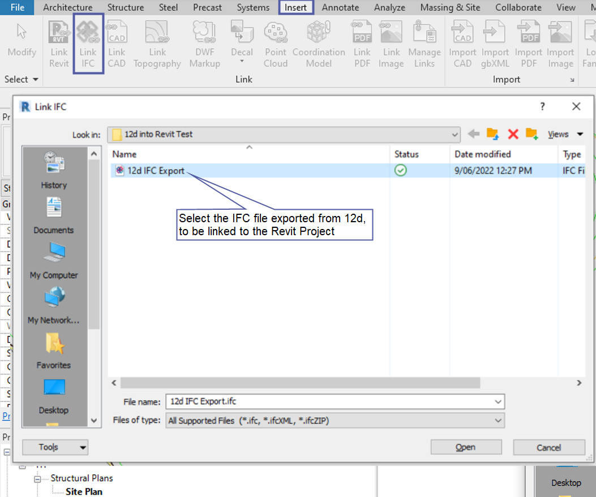The width and height of the screenshot is (596, 497).
Task: Click the Cancel button
Action: pyautogui.click(x=548, y=447)
